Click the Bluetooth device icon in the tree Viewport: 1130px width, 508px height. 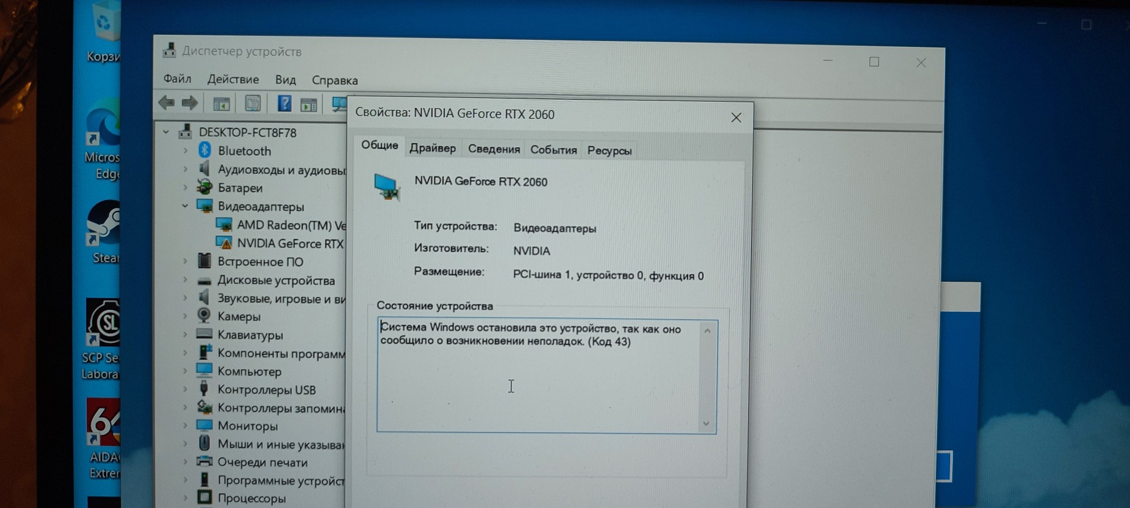pyautogui.click(x=204, y=150)
